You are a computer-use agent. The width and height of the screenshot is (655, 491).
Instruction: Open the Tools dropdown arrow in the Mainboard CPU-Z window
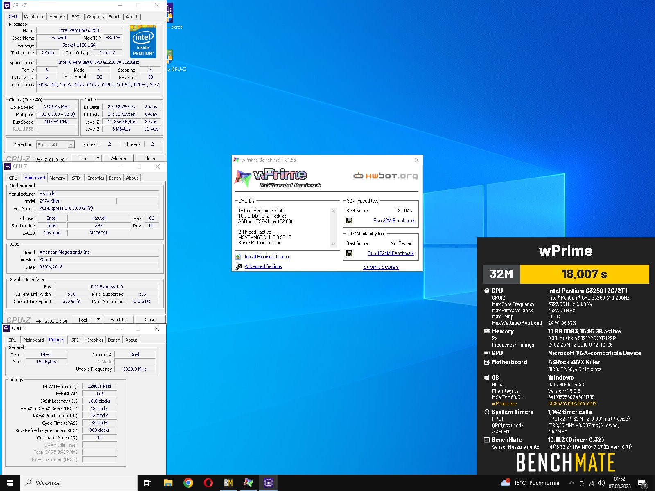click(98, 319)
